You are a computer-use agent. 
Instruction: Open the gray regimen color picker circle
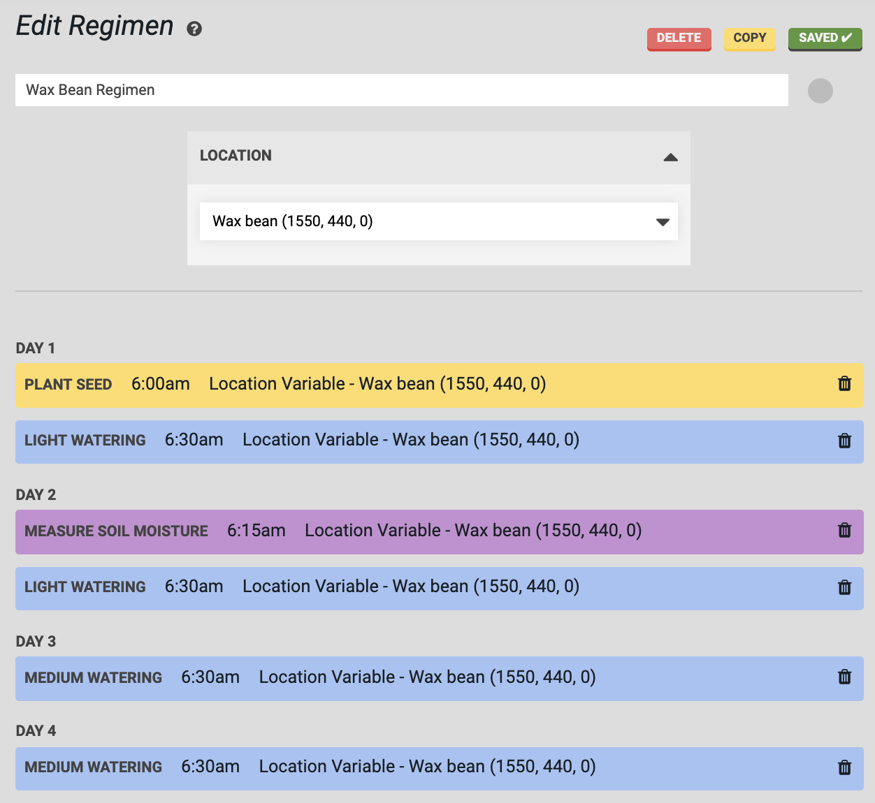pyautogui.click(x=820, y=91)
